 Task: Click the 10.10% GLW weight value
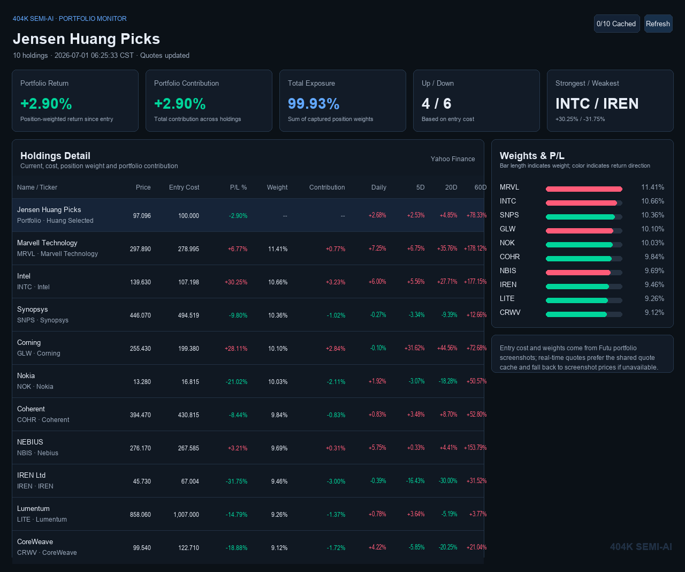(x=653, y=229)
